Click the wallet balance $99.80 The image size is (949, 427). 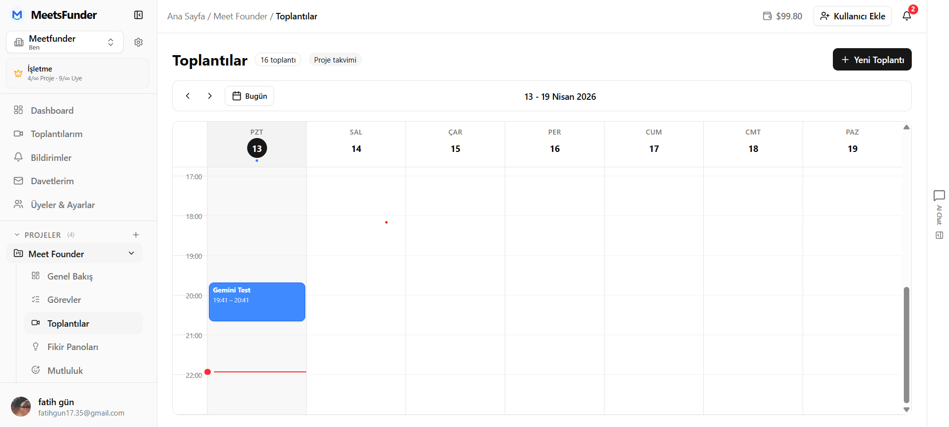pyautogui.click(x=782, y=16)
